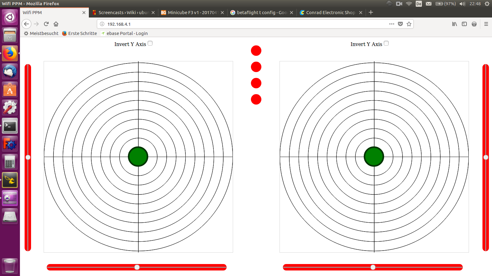The height and width of the screenshot is (276, 492).
Task: Click the left joystick green knob
Action: point(138,157)
